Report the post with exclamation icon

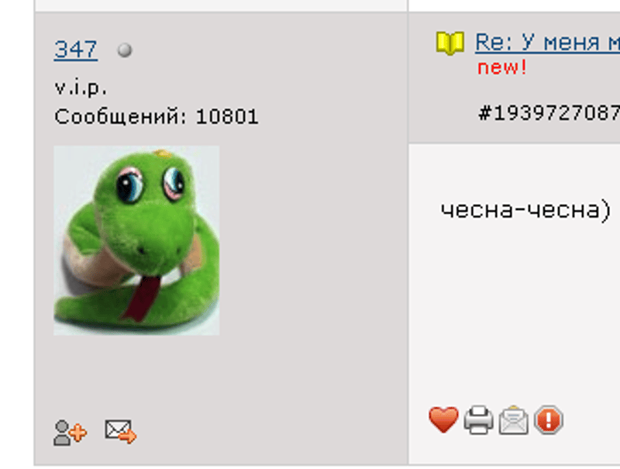tap(549, 419)
